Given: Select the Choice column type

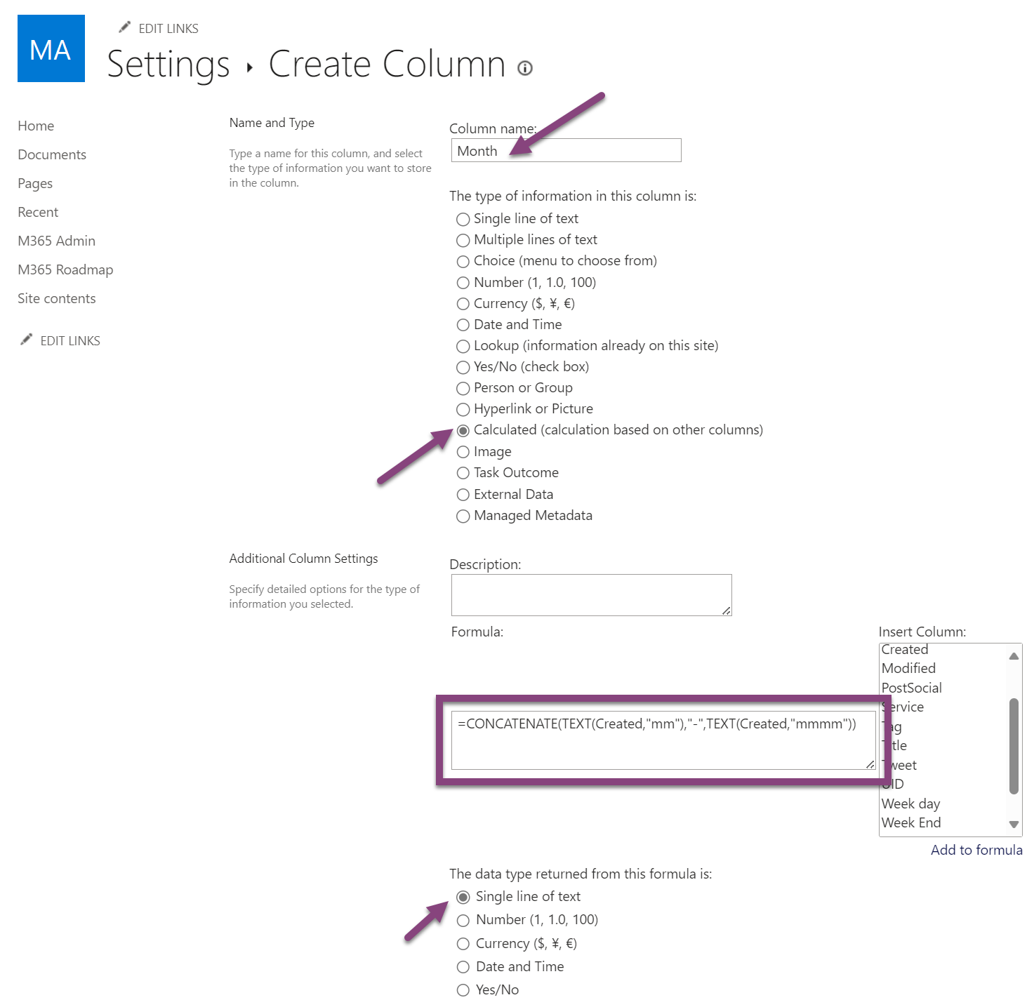Looking at the screenshot, I should click(x=463, y=262).
